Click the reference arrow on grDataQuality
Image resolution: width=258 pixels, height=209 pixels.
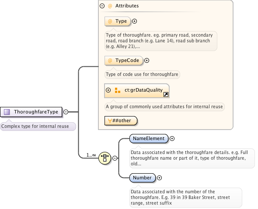click(166, 95)
